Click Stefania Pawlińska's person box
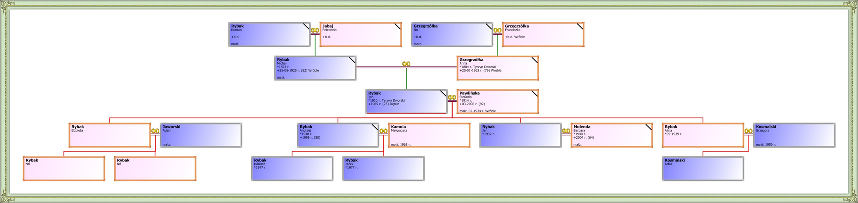This screenshot has height=203, width=858. (497, 102)
